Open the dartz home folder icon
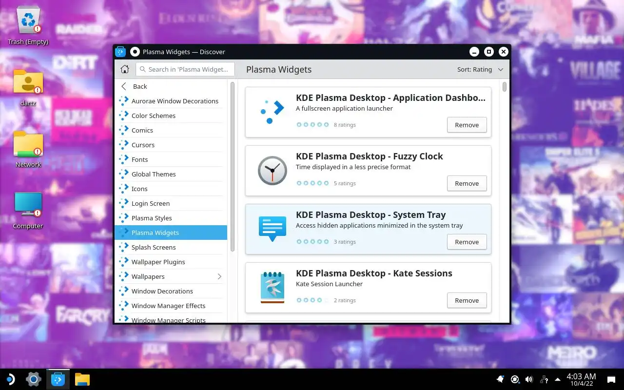Image resolution: width=624 pixels, height=390 pixels. click(28, 81)
